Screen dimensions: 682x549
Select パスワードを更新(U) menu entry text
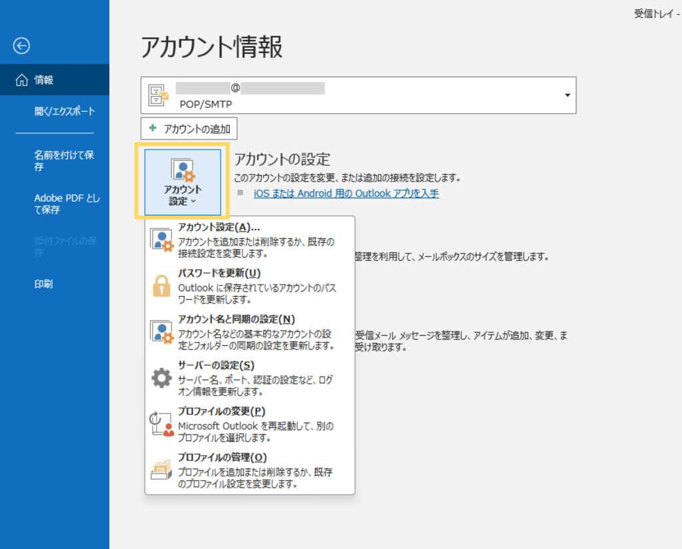(219, 273)
